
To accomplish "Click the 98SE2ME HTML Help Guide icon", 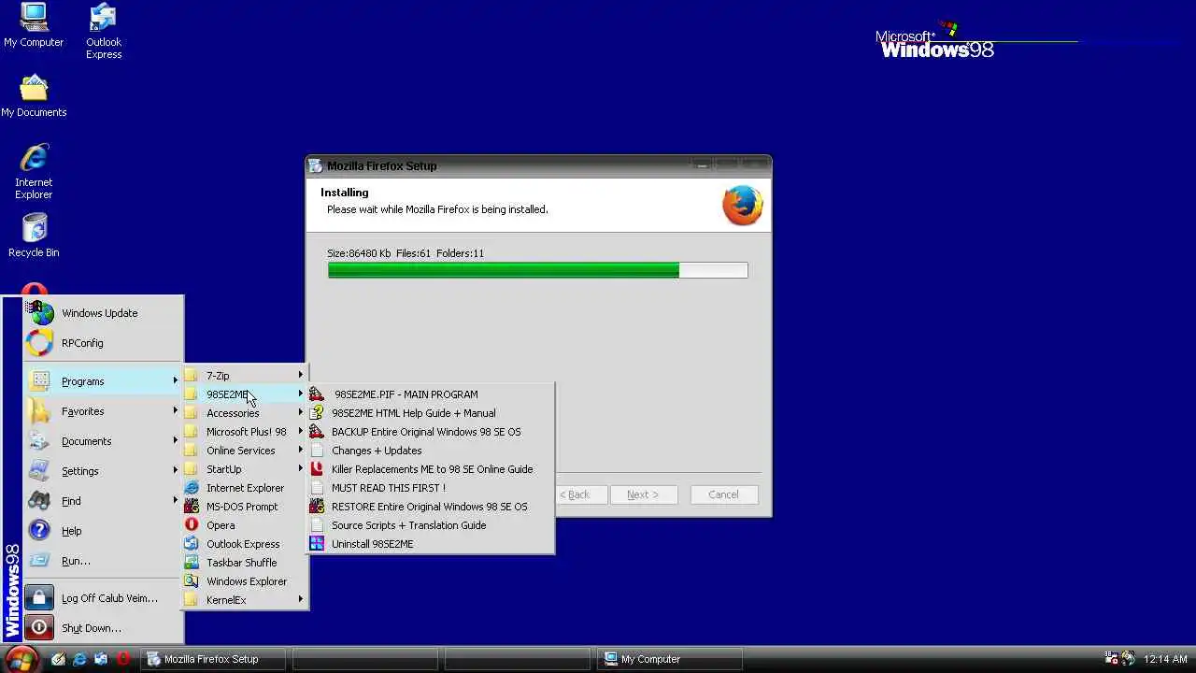I will [x=317, y=413].
